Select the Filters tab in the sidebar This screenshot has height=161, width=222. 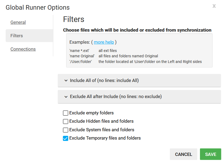coord(16,36)
